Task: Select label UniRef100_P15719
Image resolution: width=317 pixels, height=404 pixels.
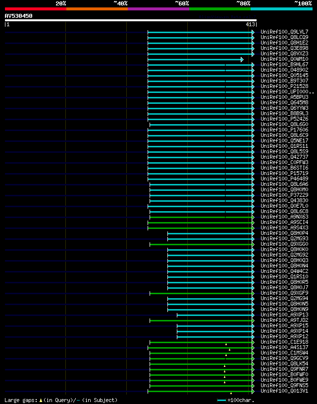Action: tap(284, 173)
